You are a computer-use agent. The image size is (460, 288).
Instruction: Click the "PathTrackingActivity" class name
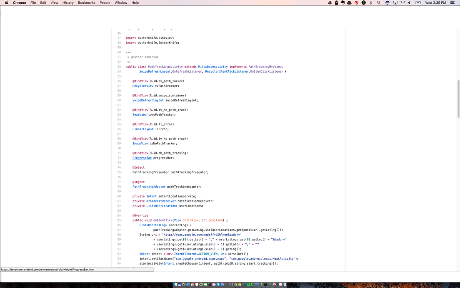pyautogui.click(x=165, y=67)
